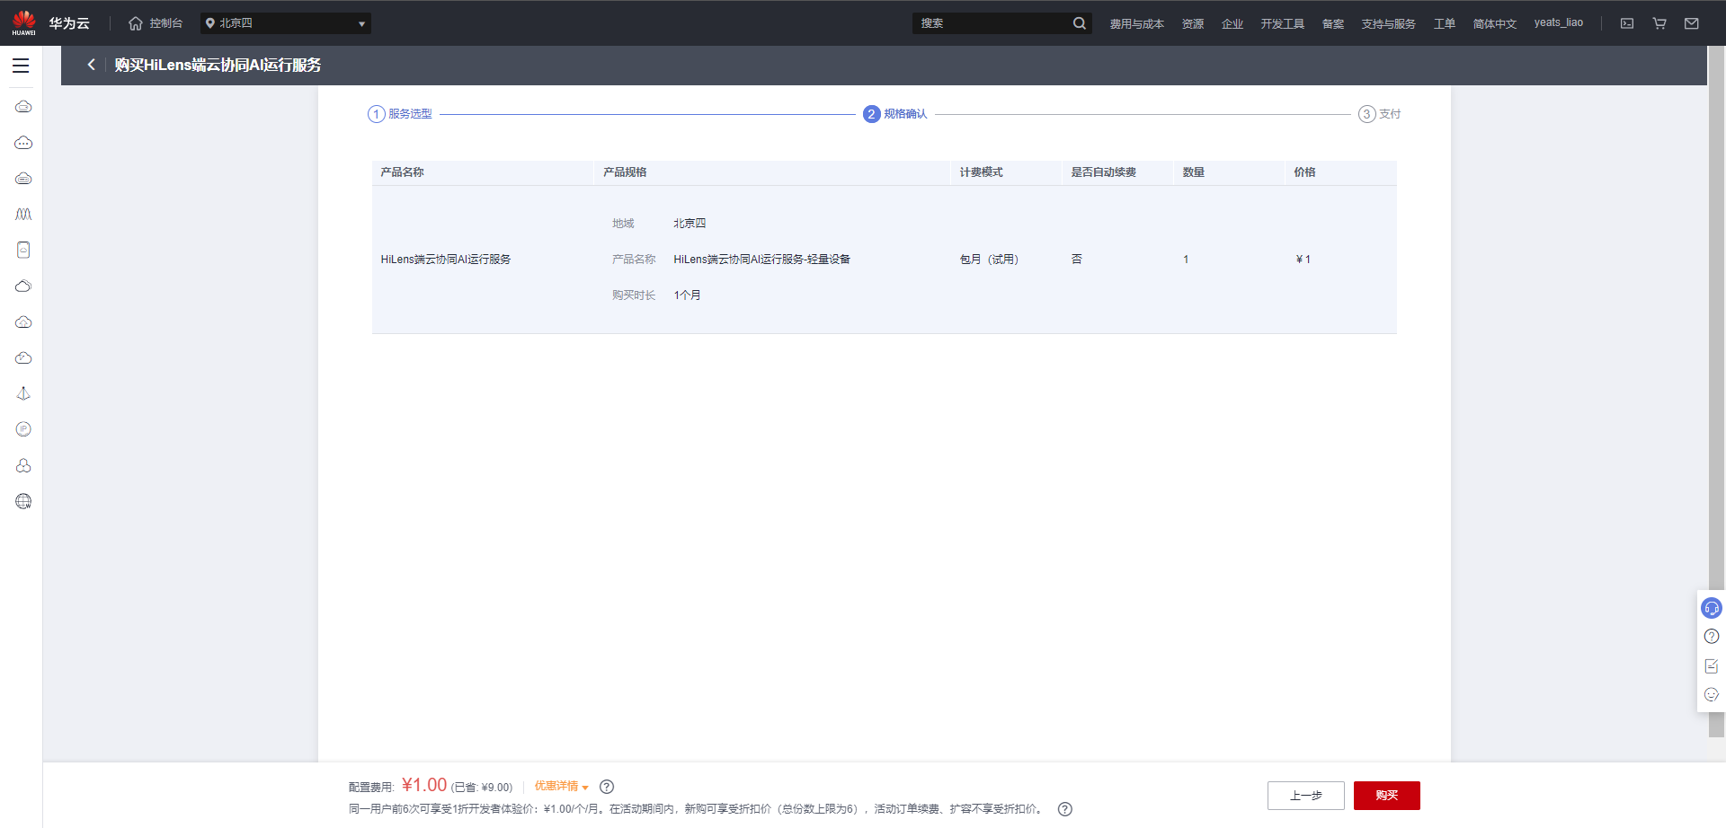Image resolution: width=1726 pixels, height=828 pixels.
Task: Open the 资源 menu
Action: coord(1193,23)
